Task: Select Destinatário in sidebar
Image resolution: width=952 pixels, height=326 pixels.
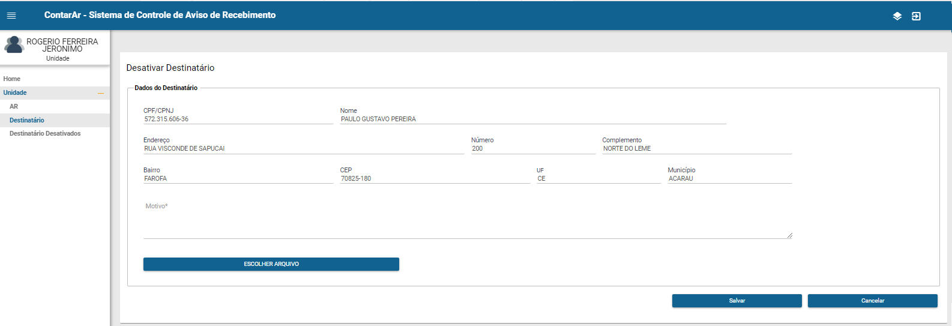Action: [x=27, y=120]
